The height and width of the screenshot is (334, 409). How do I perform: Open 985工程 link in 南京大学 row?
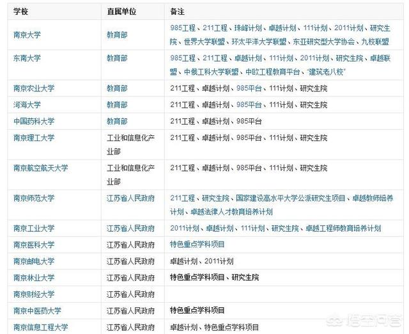183,27
